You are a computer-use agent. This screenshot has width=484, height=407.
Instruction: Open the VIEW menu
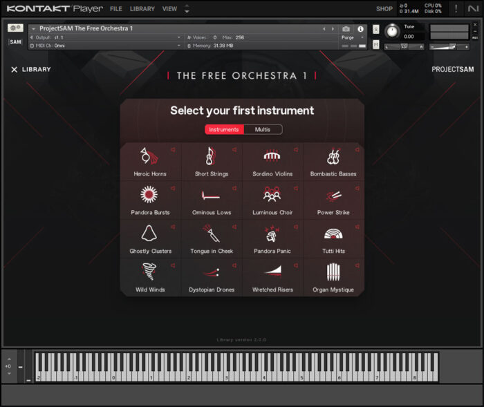170,9
